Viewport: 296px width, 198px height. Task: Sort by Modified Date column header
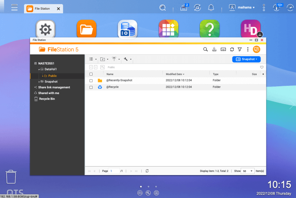click(175, 74)
